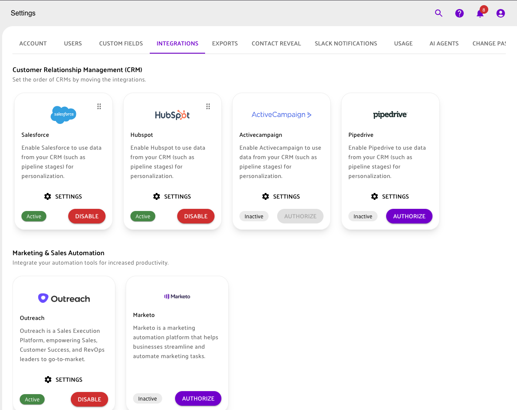The width and height of the screenshot is (517, 410).
Task: Disable the Salesforce integration
Action: coord(87,216)
